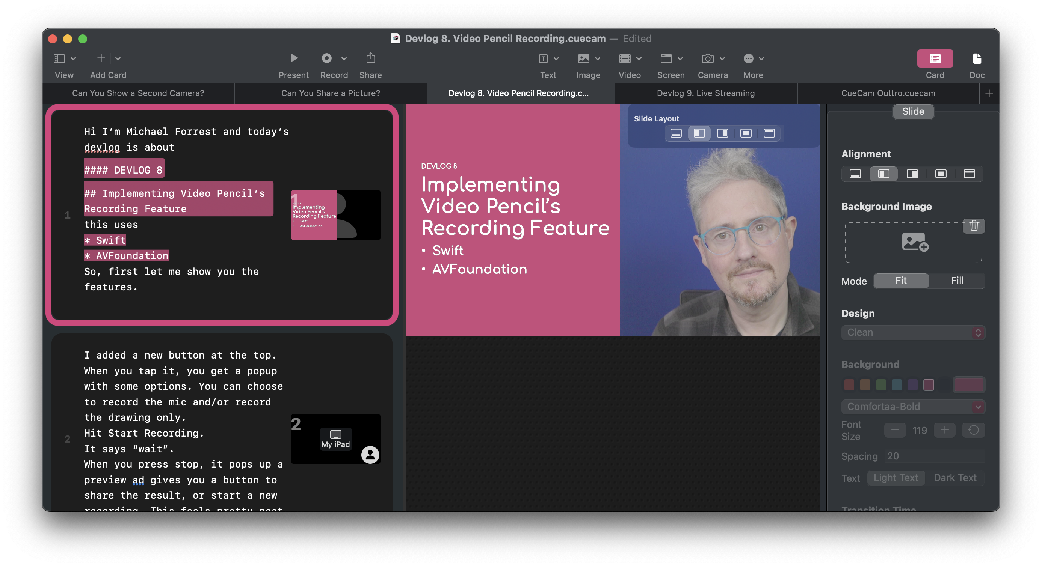Choose bottom layout in Slide Layout overlay
The image size is (1042, 567).
(676, 133)
